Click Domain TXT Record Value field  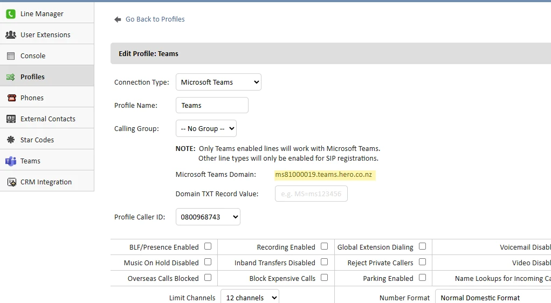pos(311,194)
